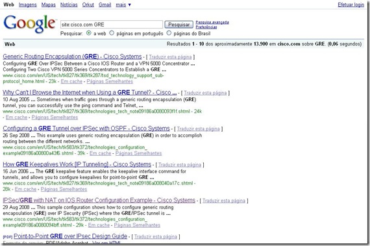Open "Point-to-Point GRE over IPsec Design Guide" PDF
Image resolution: width=370 pixels, height=246 pixels.
pyautogui.click(x=70, y=236)
